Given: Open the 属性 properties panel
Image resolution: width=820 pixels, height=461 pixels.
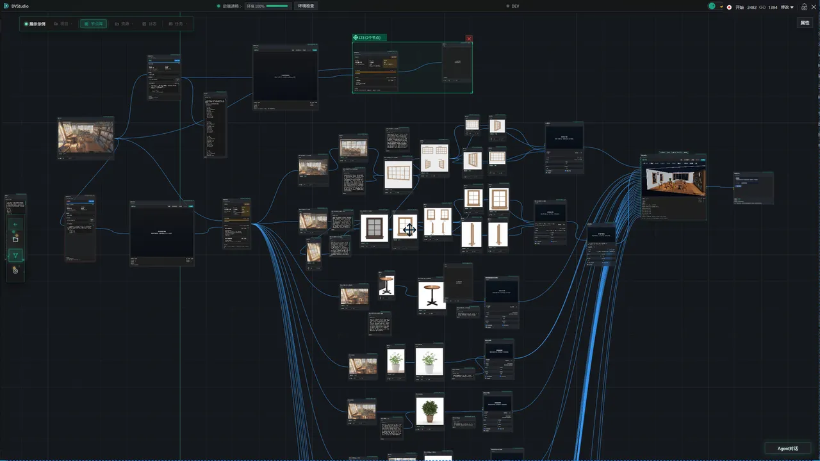Looking at the screenshot, I should point(805,23).
